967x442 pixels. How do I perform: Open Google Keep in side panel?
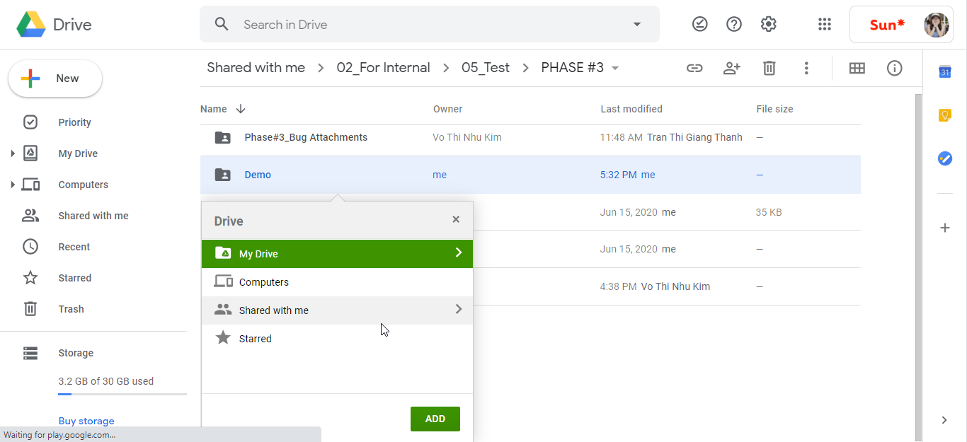(x=944, y=115)
